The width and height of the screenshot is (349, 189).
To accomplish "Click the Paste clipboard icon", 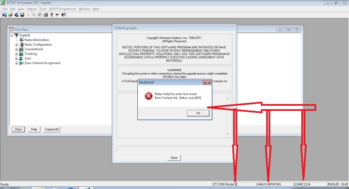I will [x=40, y=15].
